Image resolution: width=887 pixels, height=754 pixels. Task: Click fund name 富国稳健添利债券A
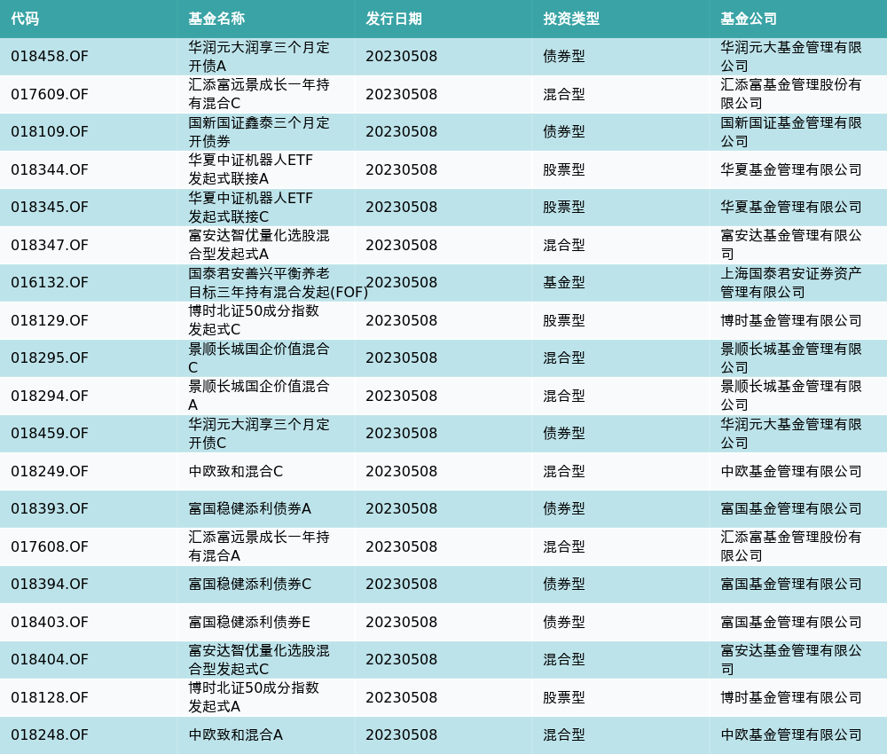point(249,508)
